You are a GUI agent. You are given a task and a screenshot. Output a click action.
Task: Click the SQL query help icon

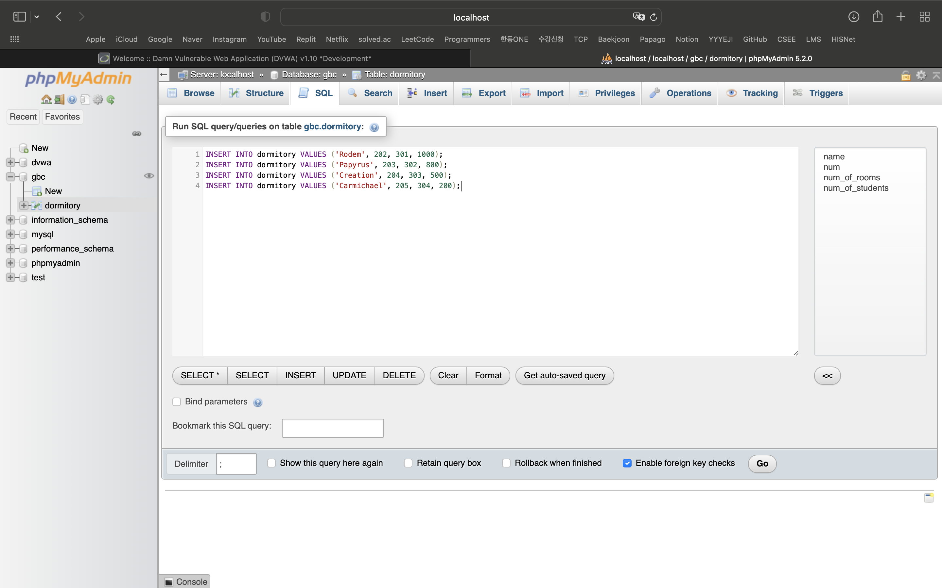click(x=374, y=127)
